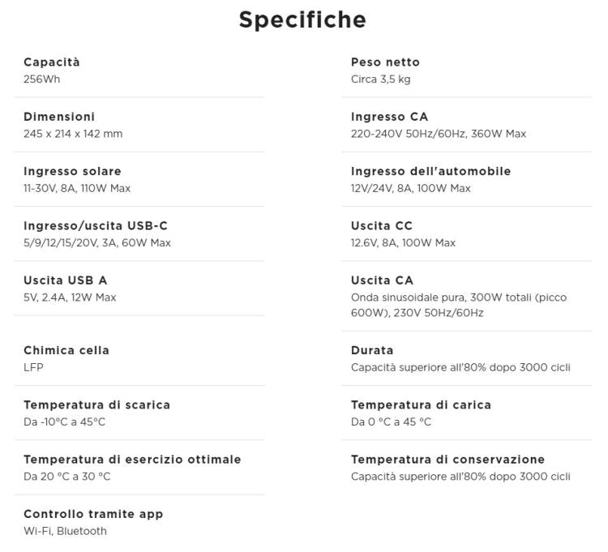608x552 pixels.
Task: Click the Uscita CA description text
Action: 458,305
